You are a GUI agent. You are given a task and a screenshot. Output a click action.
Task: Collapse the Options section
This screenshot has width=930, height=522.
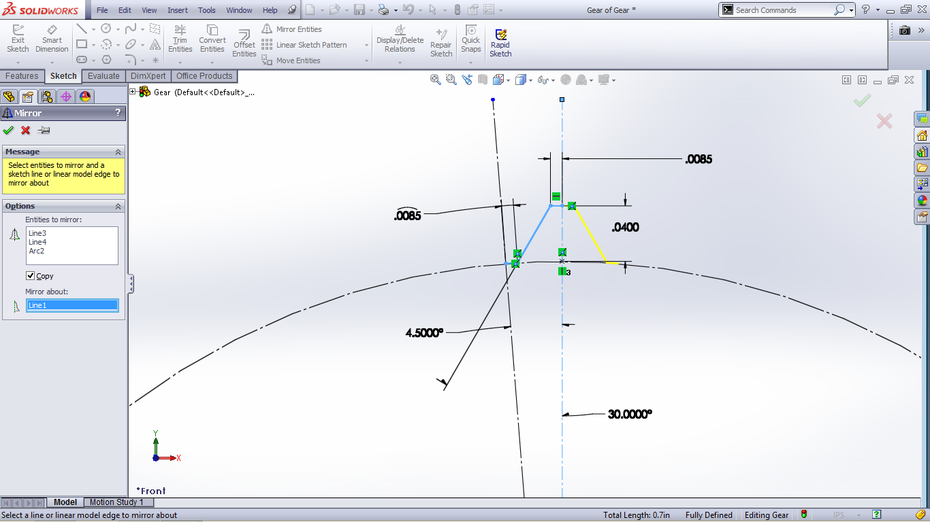click(x=118, y=206)
